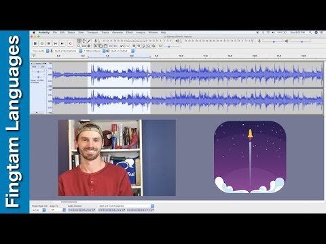Open the Generate menu

tap(117, 33)
